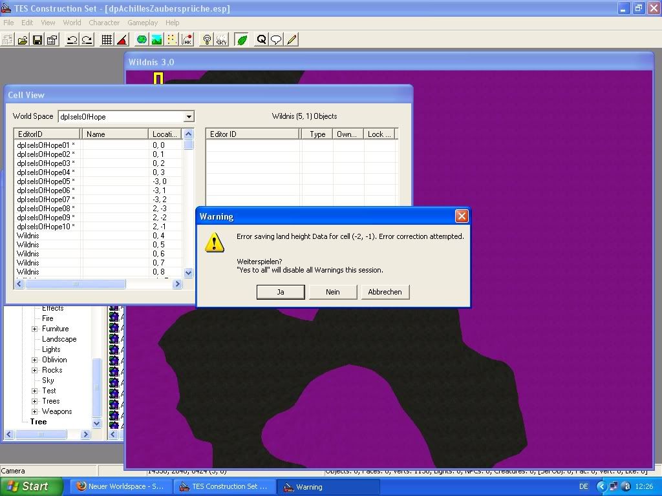This screenshot has width=662, height=496.
Task: Open dialogue speech bubble icon
Action: coord(276,39)
